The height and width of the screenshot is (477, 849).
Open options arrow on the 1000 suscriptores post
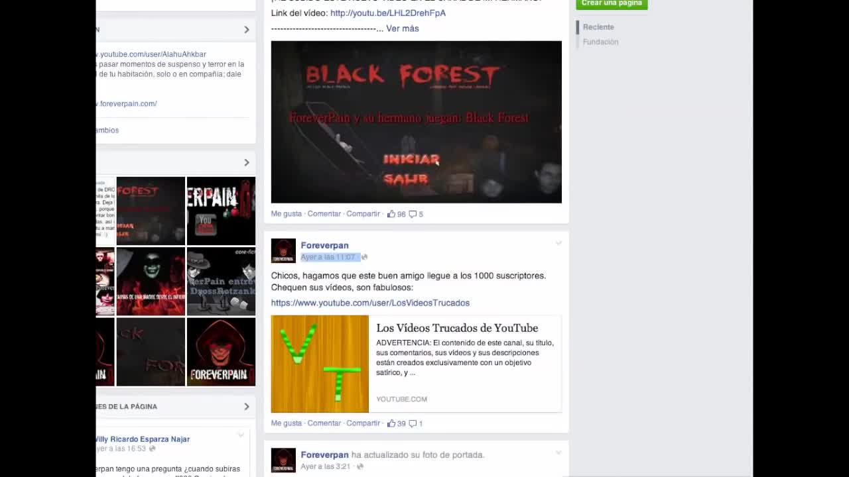558,243
